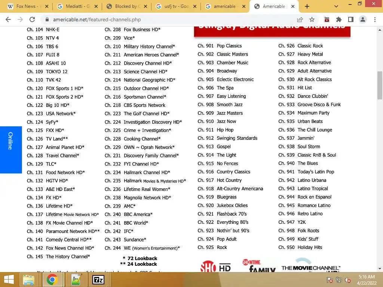Screen dimensions: 383x287
Task: Open a new browser tab
Action: tap(307, 7)
